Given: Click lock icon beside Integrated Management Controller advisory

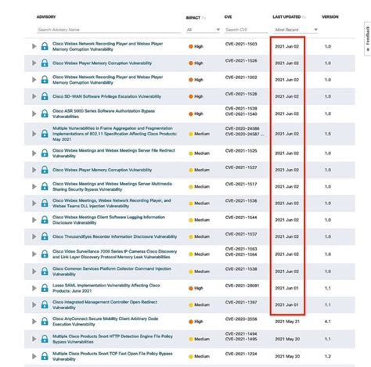Looking at the screenshot, I should pos(45,304).
